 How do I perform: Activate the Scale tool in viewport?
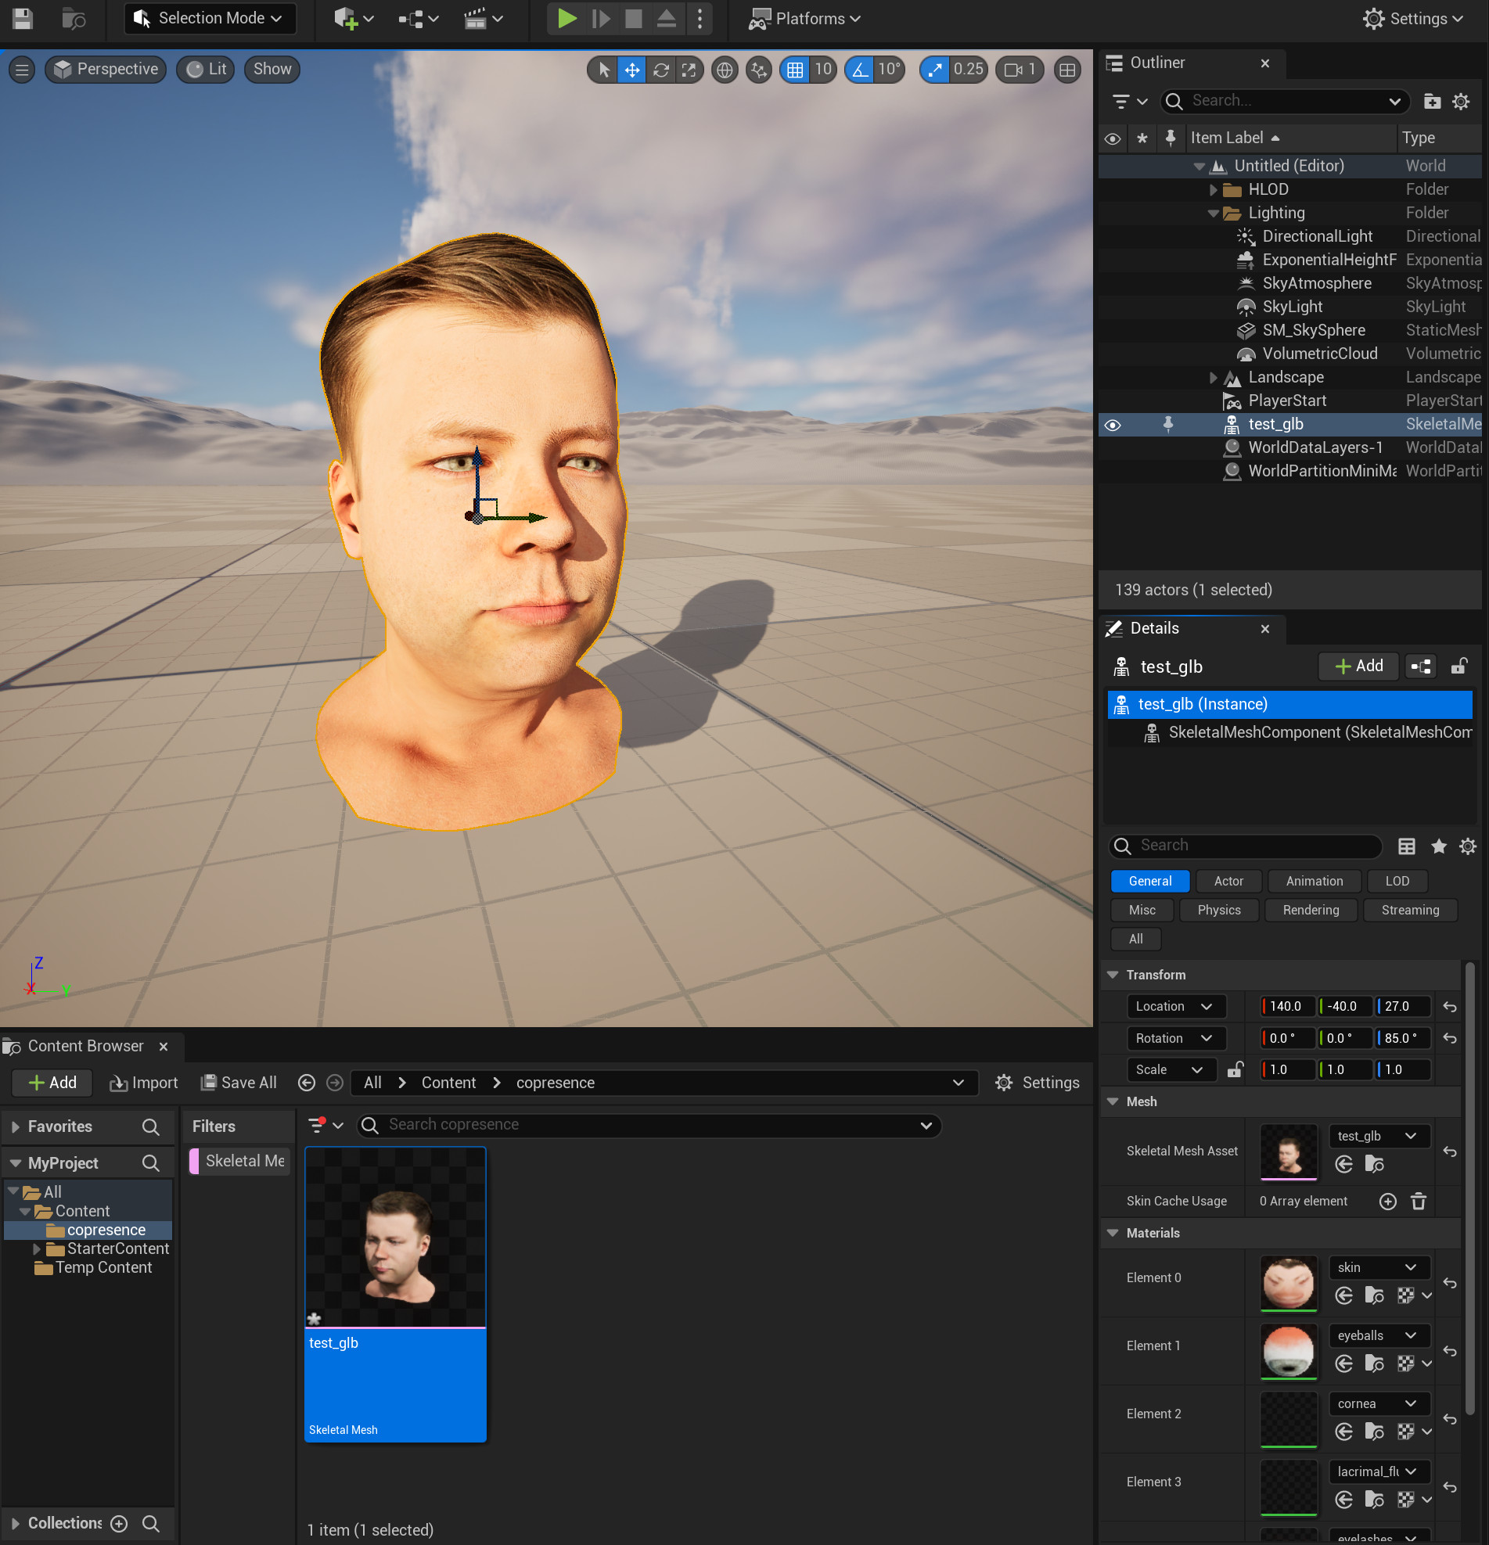(x=689, y=70)
